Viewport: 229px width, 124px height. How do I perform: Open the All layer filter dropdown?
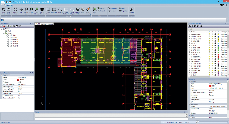(228, 29)
